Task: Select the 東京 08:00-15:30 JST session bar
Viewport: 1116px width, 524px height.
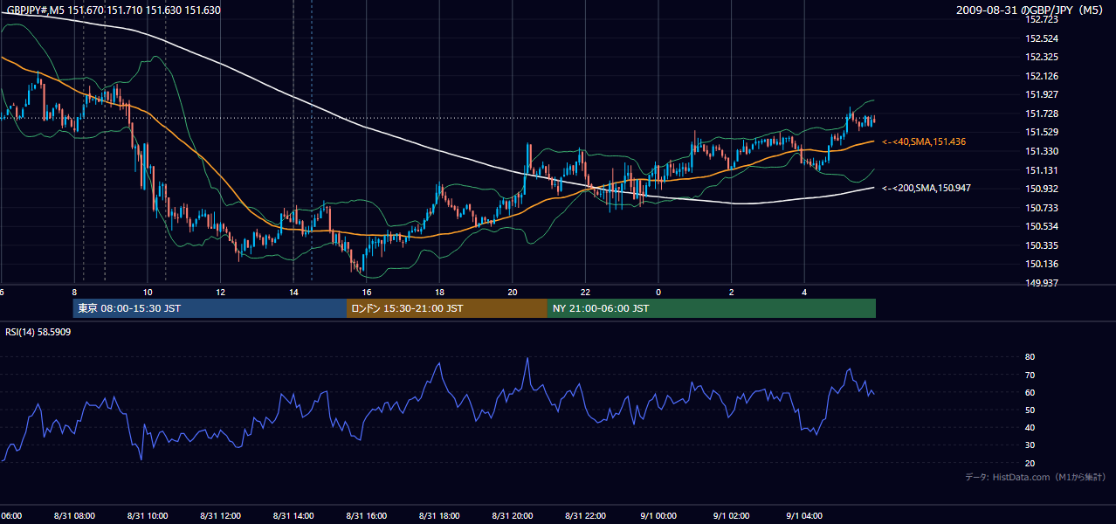Action: [x=210, y=308]
